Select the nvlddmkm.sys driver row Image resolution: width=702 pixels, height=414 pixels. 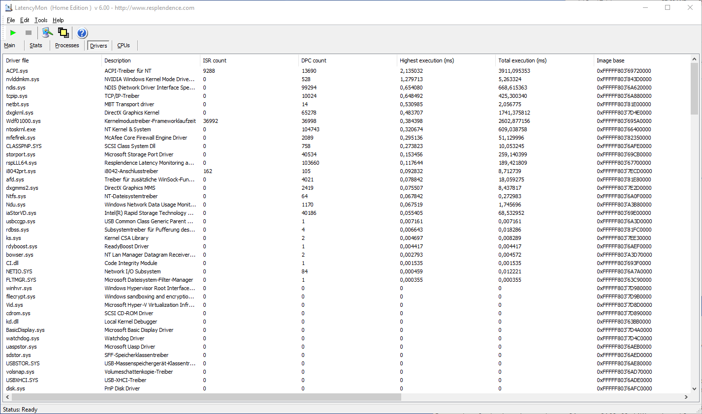click(x=347, y=79)
